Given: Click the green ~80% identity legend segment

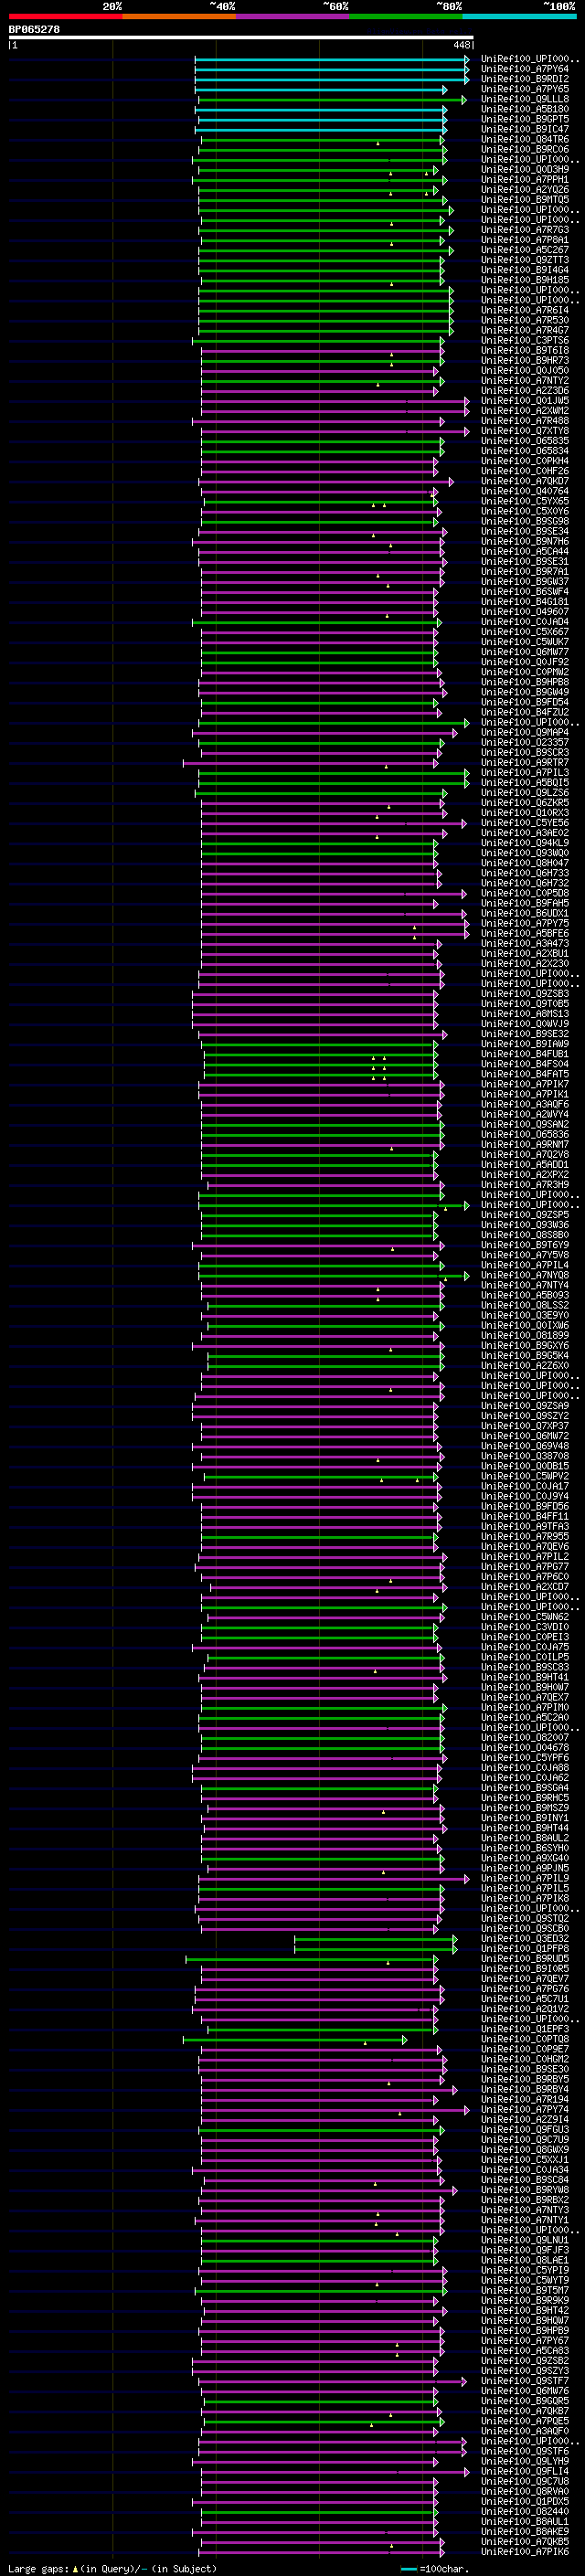Looking at the screenshot, I should [x=406, y=16].
